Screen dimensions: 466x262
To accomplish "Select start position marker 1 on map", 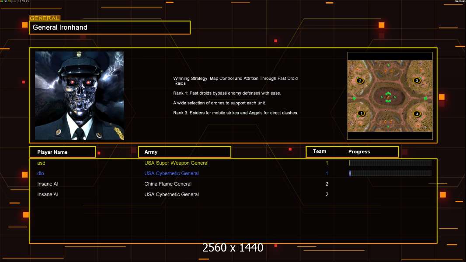I will [x=361, y=114].
